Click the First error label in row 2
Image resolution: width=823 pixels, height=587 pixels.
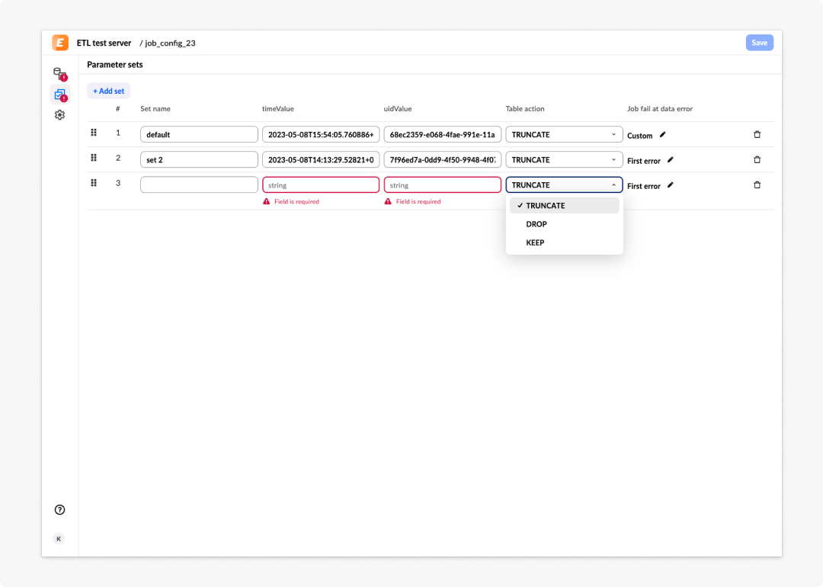pos(643,161)
